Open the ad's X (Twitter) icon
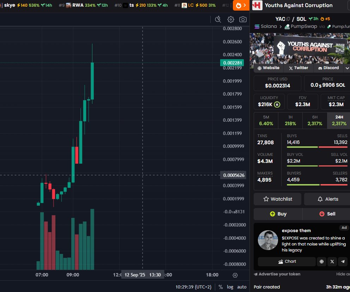 (x=332, y=262)
